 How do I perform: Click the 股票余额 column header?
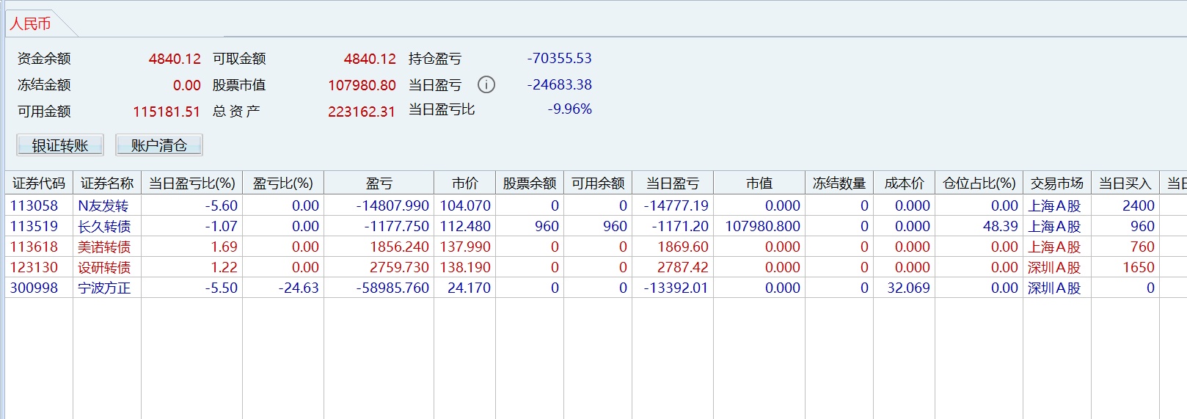point(530,183)
